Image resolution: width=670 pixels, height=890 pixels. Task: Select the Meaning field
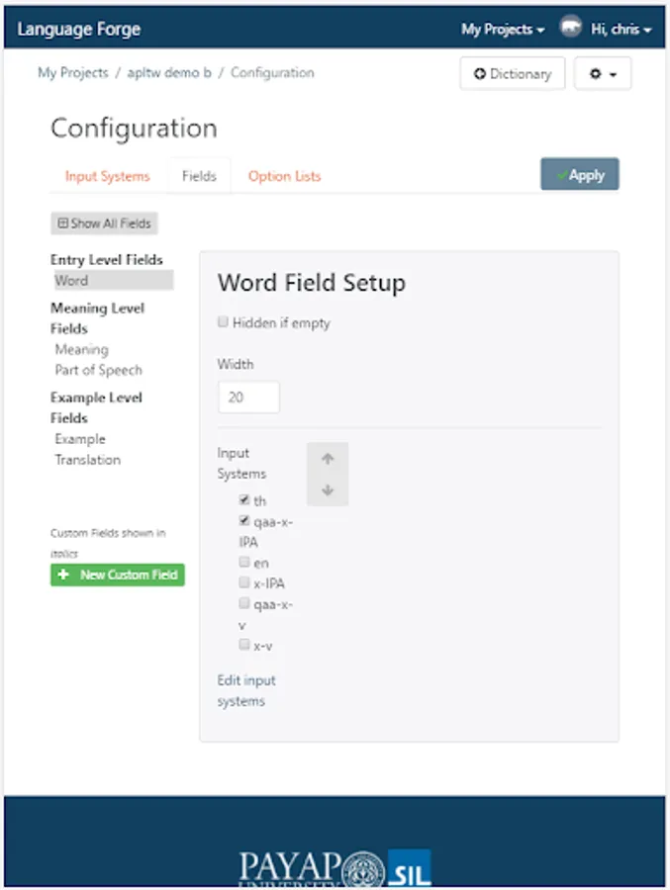(81, 349)
